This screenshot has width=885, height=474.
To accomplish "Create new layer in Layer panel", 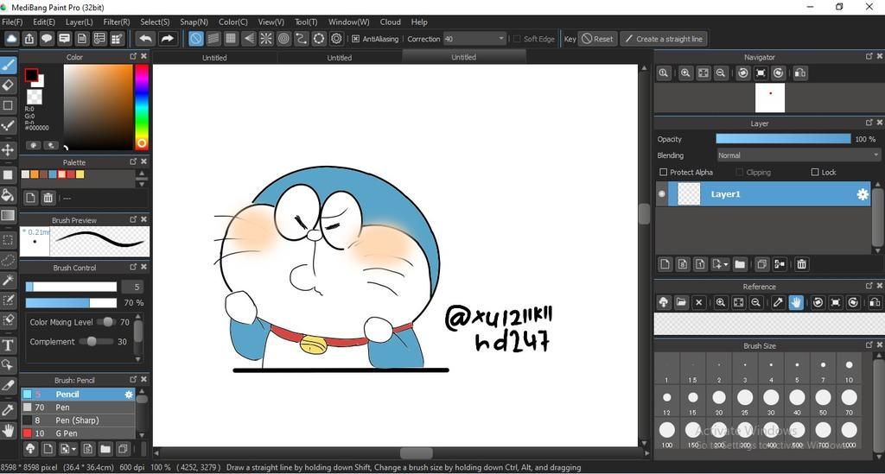I will pyautogui.click(x=665, y=264).
